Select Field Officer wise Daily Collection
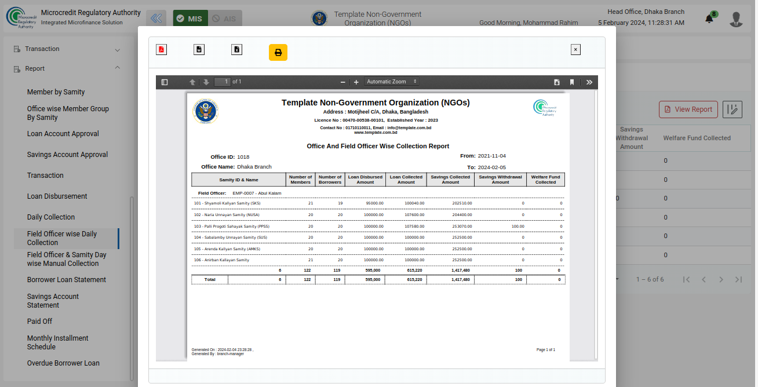This screenshot has height=387, width=758. click(x=67, y=238)
